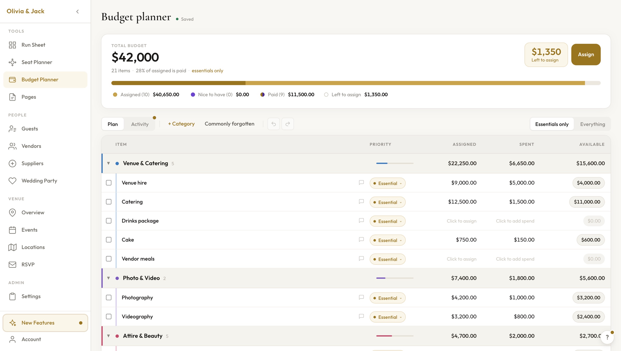Image resolution: width=621 pixels, height=351 pixels.
Task: Click the $1,350 Left to assign box
Action: (x=546, y=55)
